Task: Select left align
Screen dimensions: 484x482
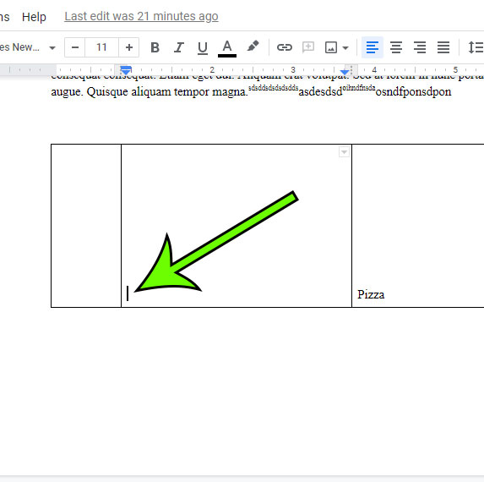Action: [373, 47]
